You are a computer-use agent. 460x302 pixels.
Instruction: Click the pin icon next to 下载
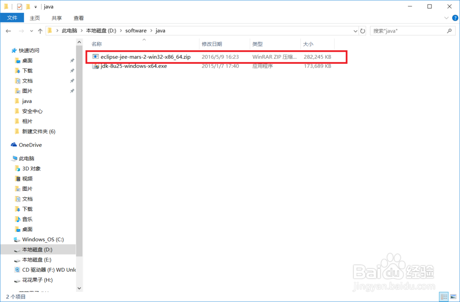pyautogui.click(x=72, y=71)
